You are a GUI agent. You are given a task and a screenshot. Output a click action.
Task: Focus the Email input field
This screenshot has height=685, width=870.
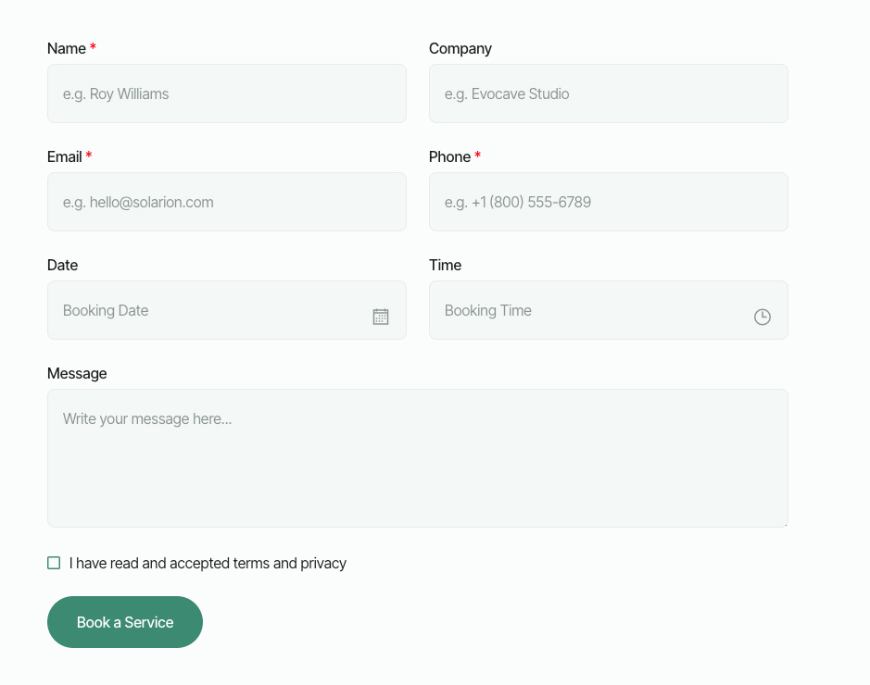coord(227,202)
